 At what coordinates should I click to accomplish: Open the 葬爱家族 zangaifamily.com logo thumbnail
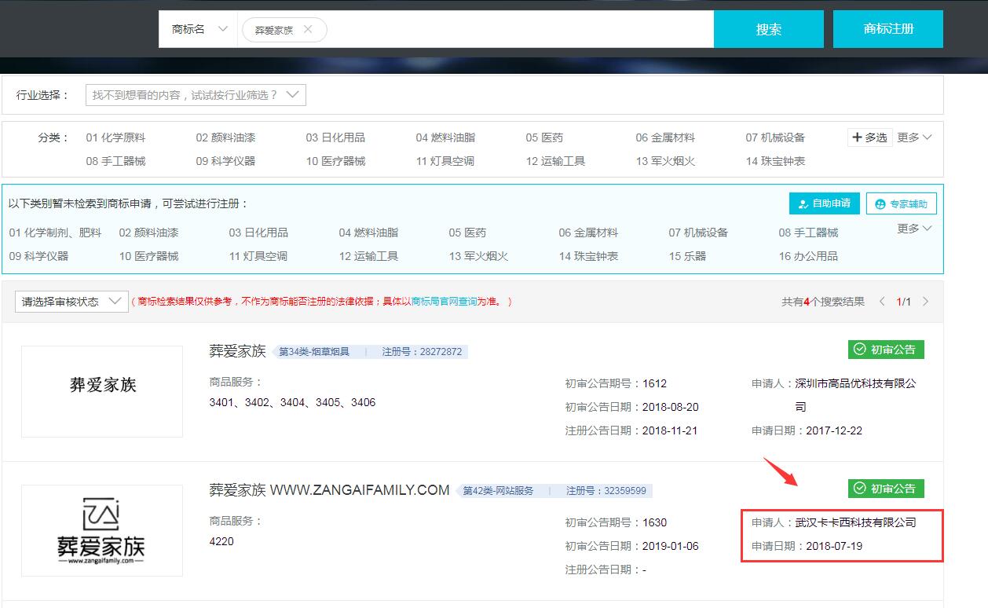(x=102, y=530)
